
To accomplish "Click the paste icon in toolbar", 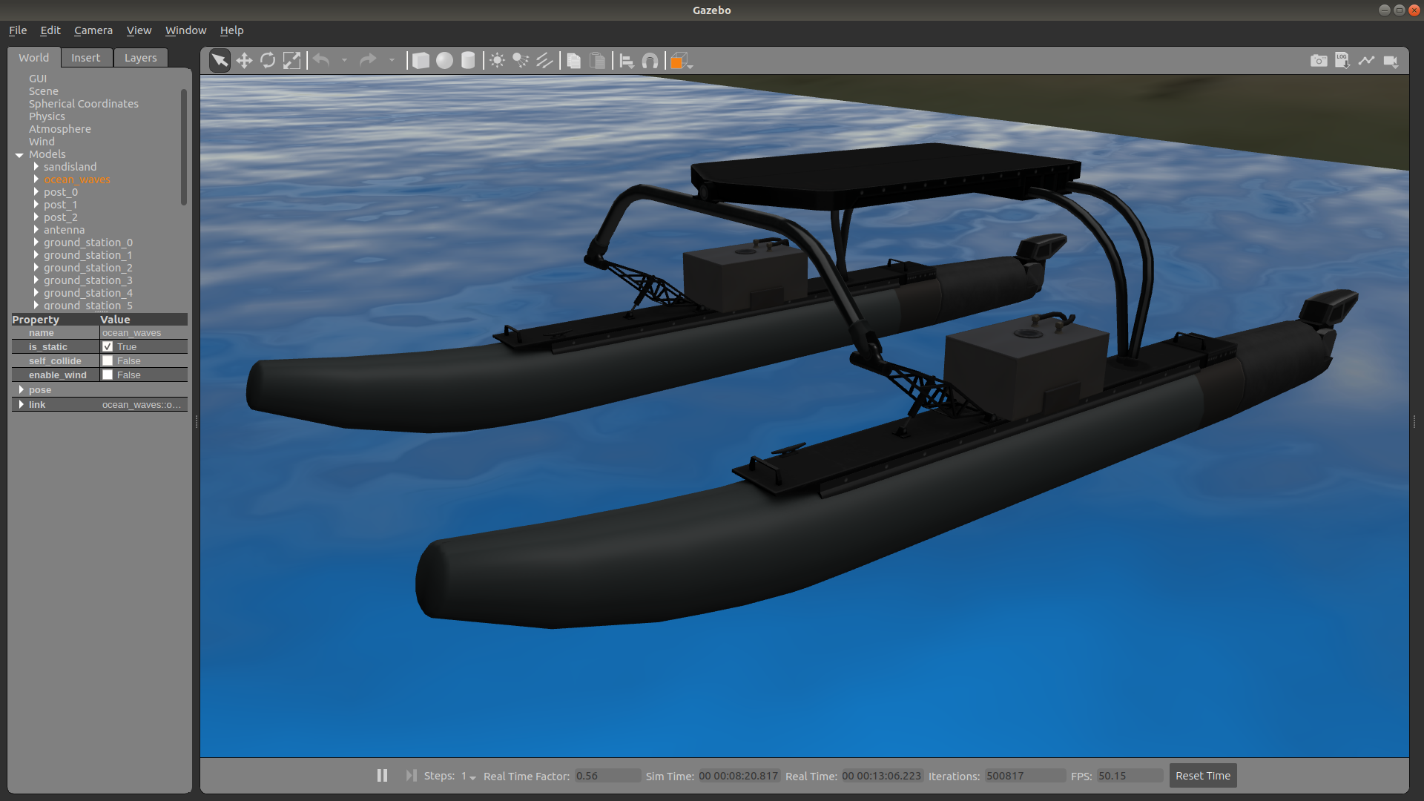I will coord(597,60).
